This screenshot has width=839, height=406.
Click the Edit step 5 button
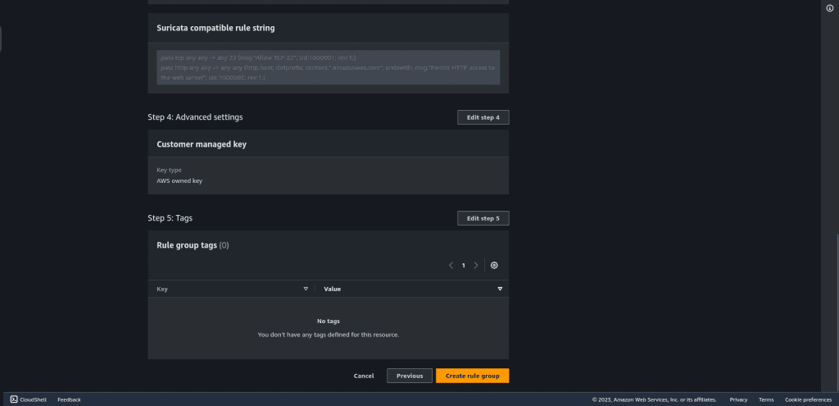pos(483,218)
